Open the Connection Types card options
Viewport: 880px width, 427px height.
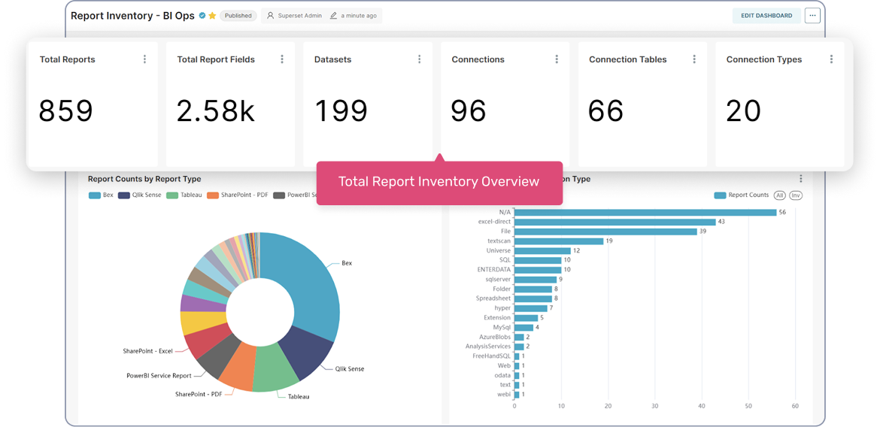[831, 59]
